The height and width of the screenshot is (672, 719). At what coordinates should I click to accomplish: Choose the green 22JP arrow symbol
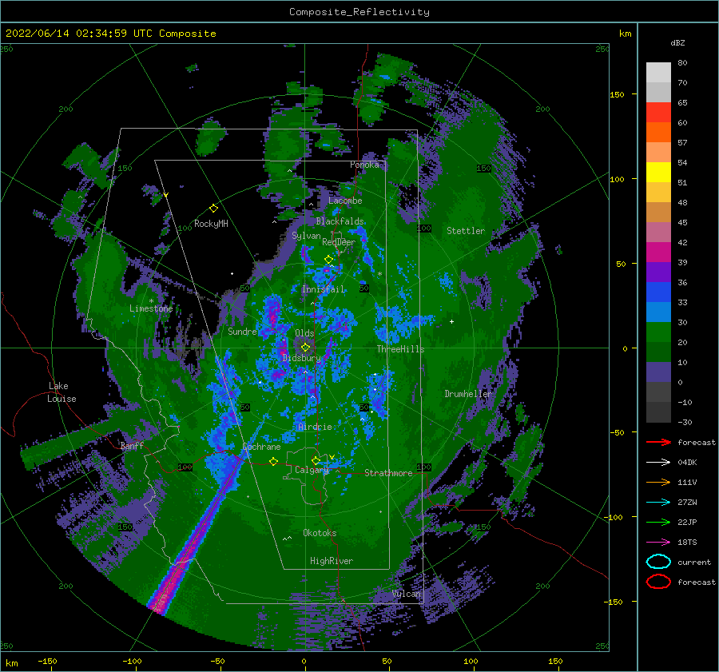pos(658,522)
